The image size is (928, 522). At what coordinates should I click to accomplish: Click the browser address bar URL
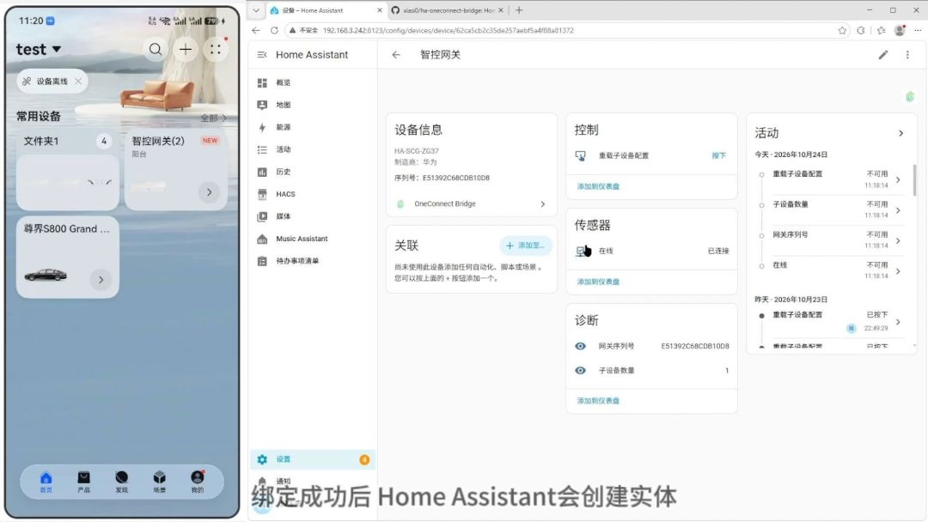pyautogui.click(x=448, y=30)
